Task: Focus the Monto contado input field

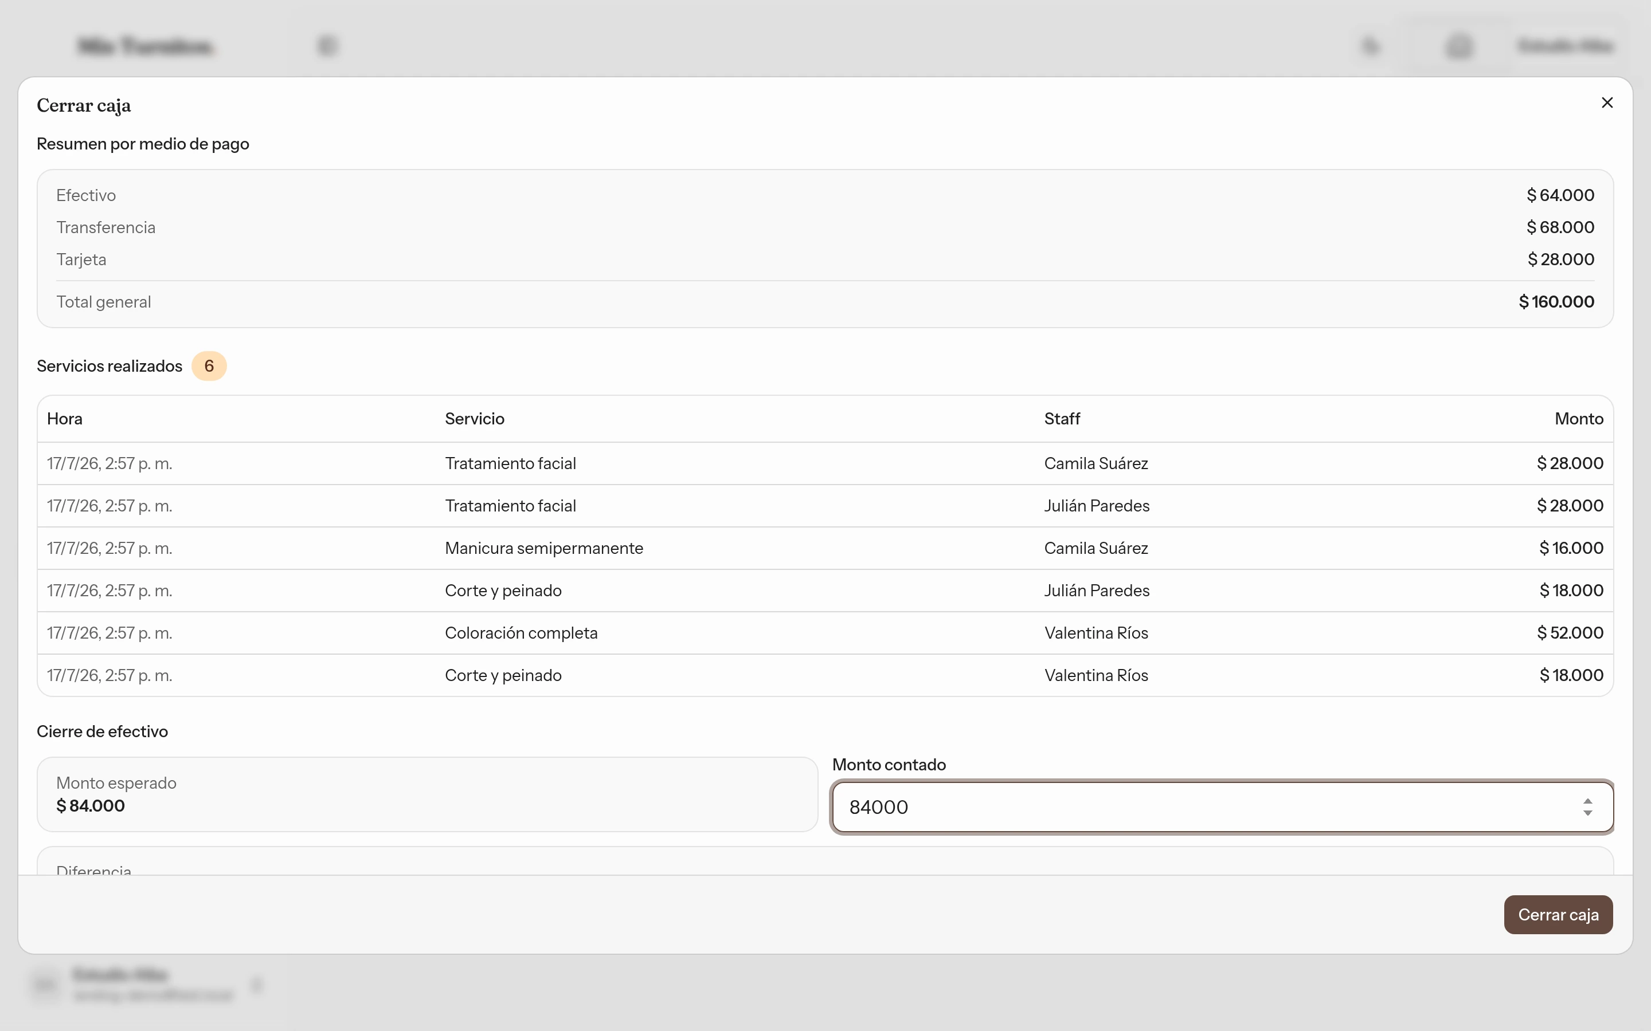Action: [x=1222, y=806]
